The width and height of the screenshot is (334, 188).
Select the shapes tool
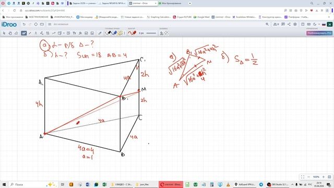(59, 33)
